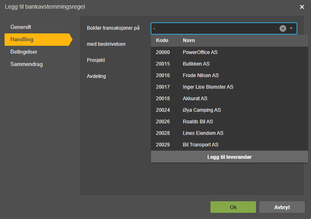Select Inger Lise Blomster AS

point(230,87)
